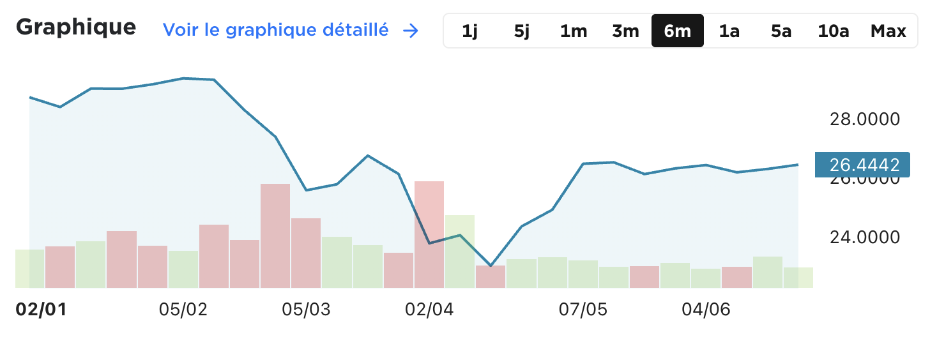Click the arrow icon beside detailed chart link

[x=411, y=31]
